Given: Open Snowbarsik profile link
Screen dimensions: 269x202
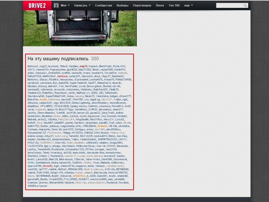Looking at the screenshot, I should click(120, 159).
